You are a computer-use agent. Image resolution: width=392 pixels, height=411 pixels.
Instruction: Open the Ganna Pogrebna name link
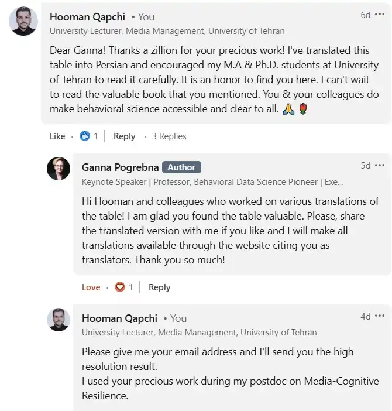[x=120, y=167]
